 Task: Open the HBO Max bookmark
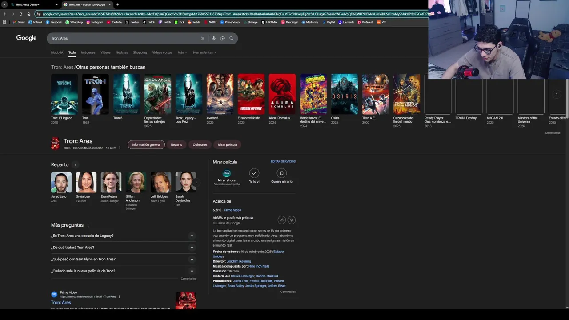pos(269,22)
